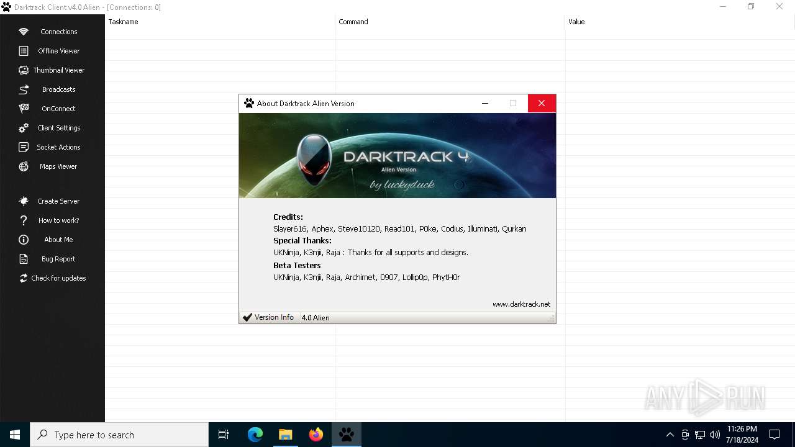Click the taskbar search box

pyautogui.click(x=119, y=435)
